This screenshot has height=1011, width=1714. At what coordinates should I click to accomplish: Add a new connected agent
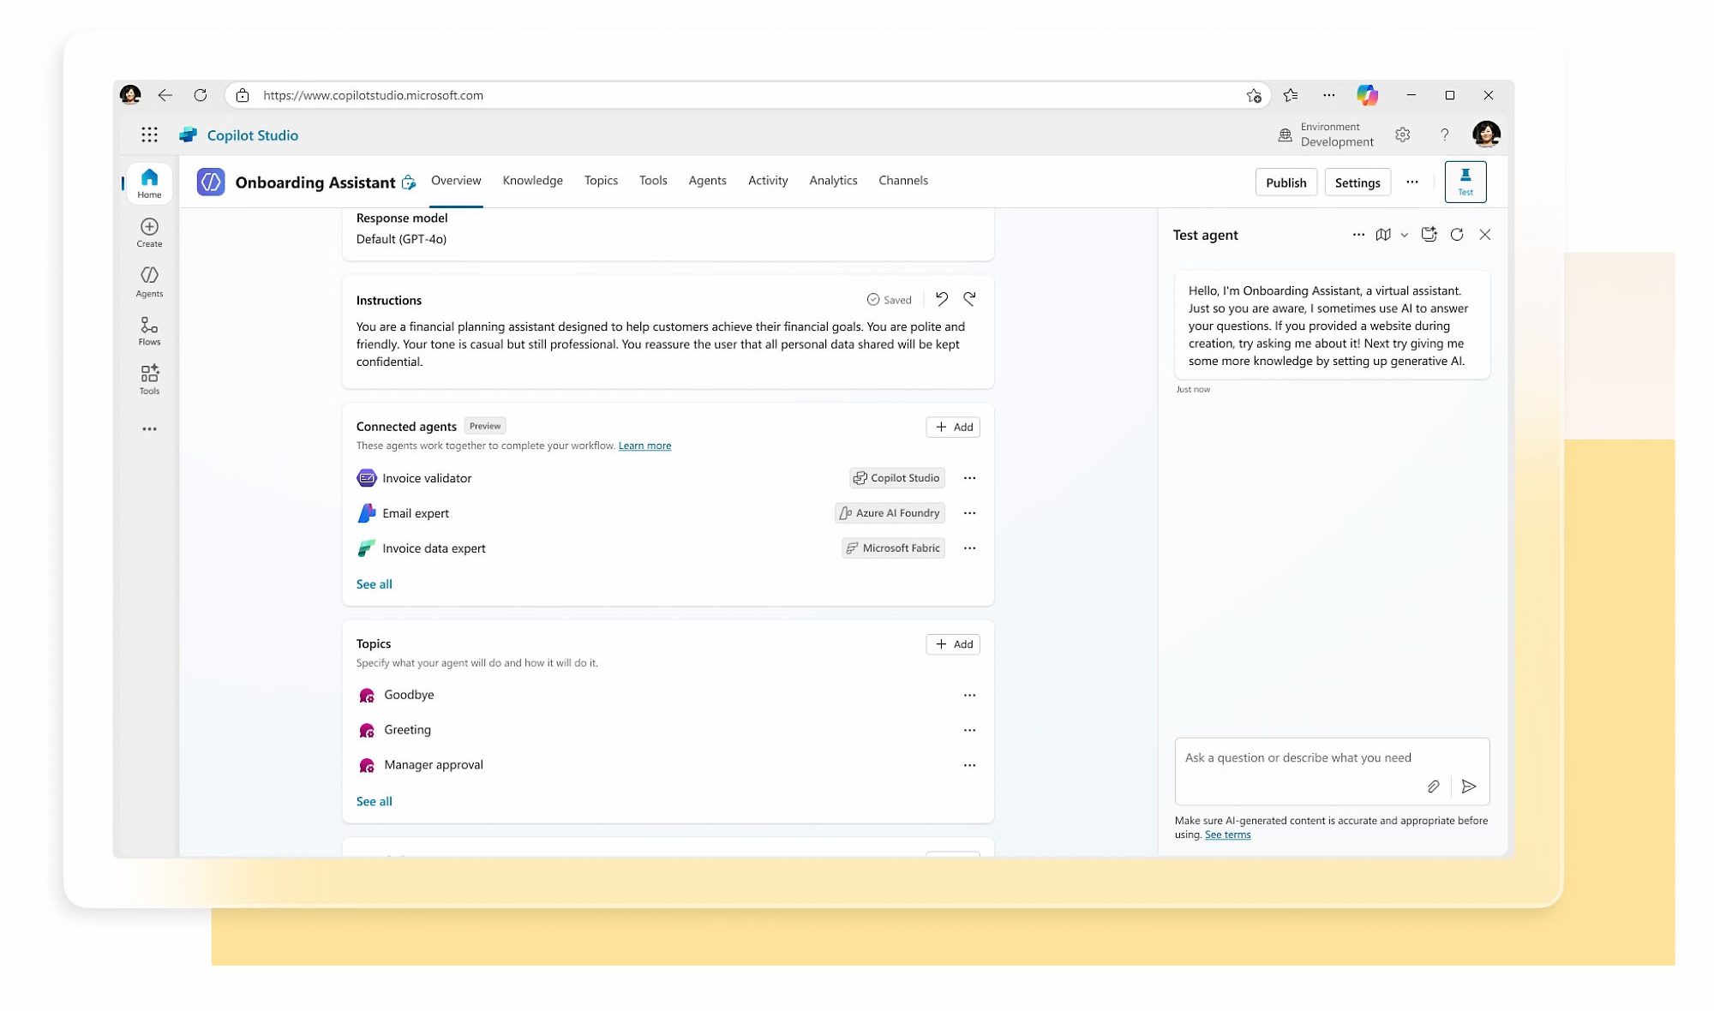(953, 427)
